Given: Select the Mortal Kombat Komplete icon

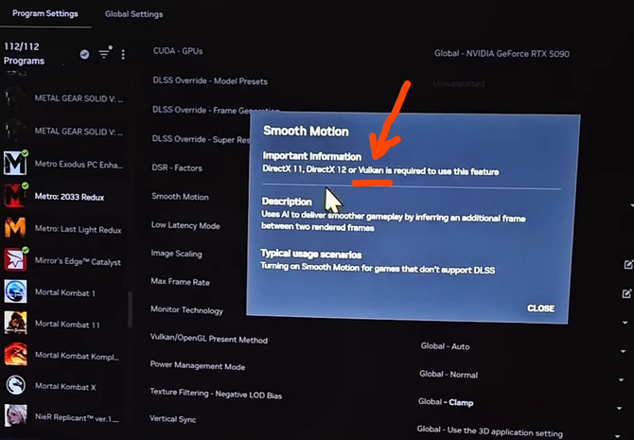Looking at the screenshot, I should tap(15, 354).
